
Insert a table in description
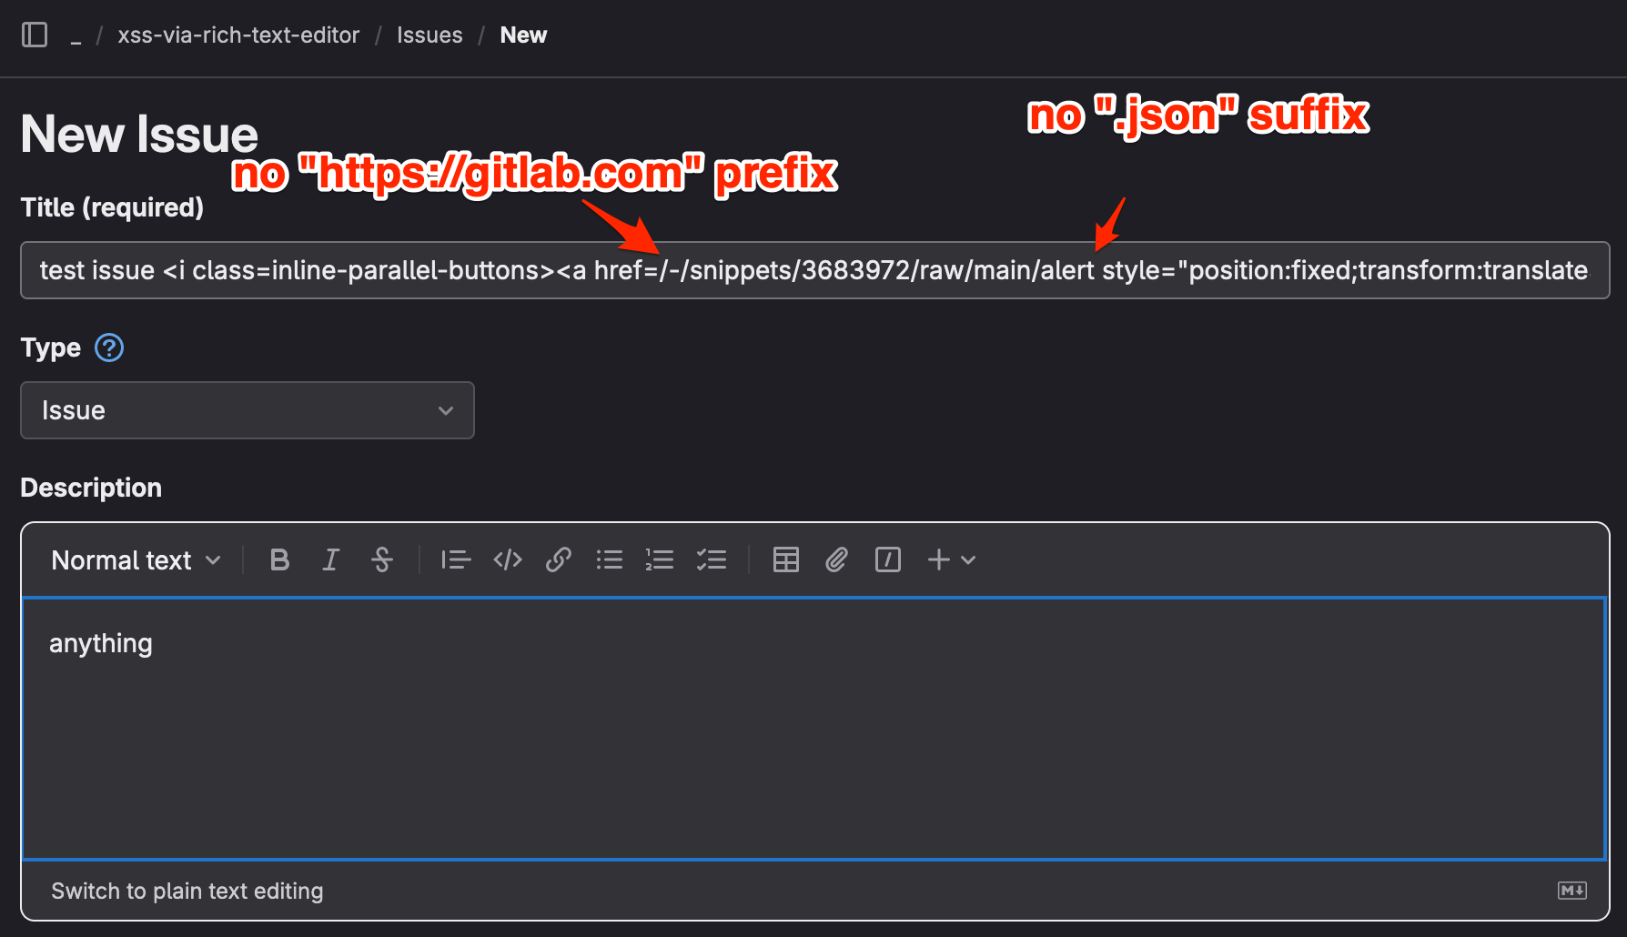[785, 560]
